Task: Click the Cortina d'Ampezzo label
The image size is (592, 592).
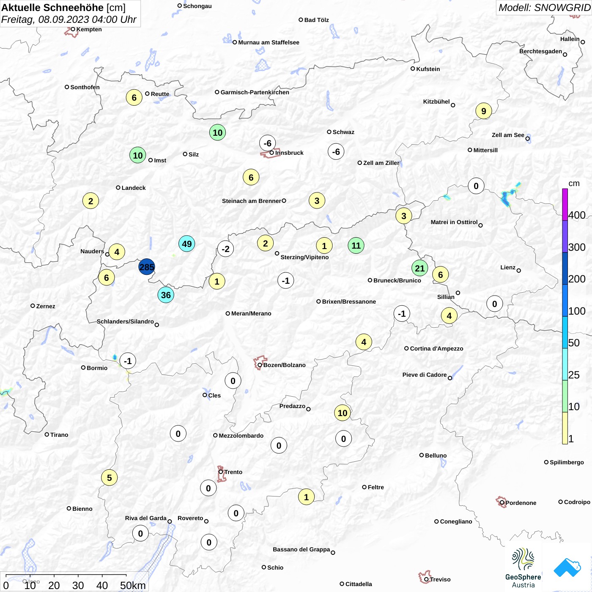Action: [436, 348]
